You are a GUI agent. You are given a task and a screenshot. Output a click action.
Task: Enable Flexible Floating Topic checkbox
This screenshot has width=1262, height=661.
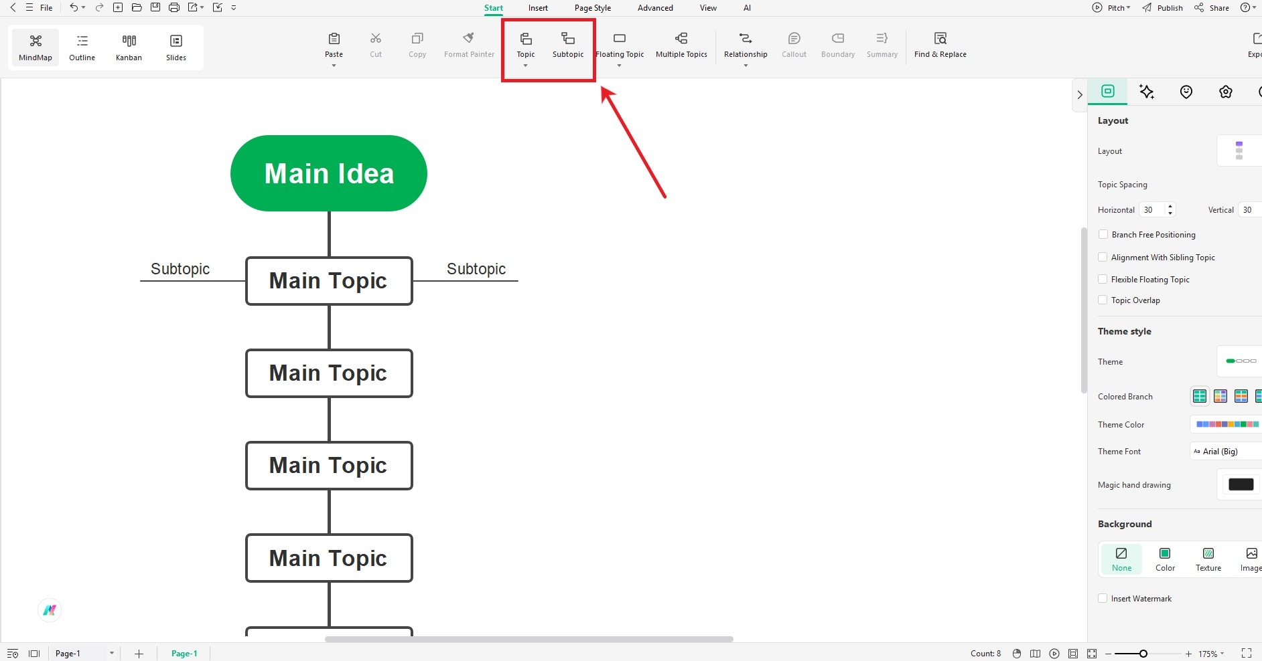[x=1103, y=279]
